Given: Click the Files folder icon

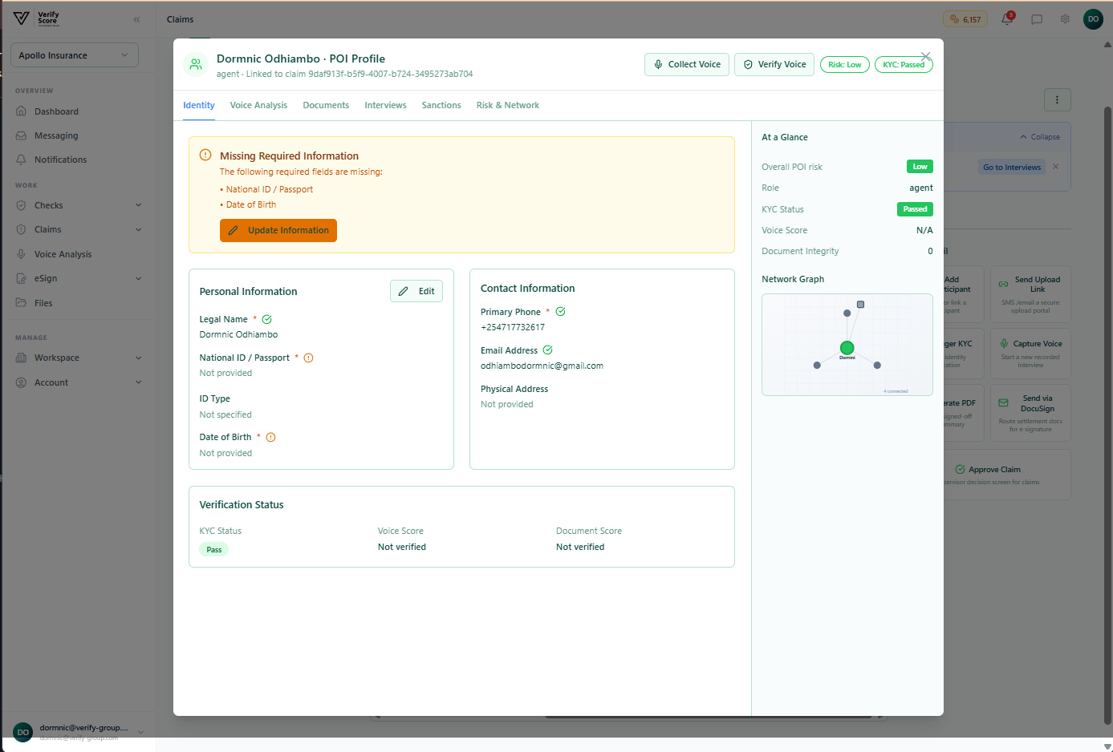Looking at the screenshot, I should click(x=21, y=303).
